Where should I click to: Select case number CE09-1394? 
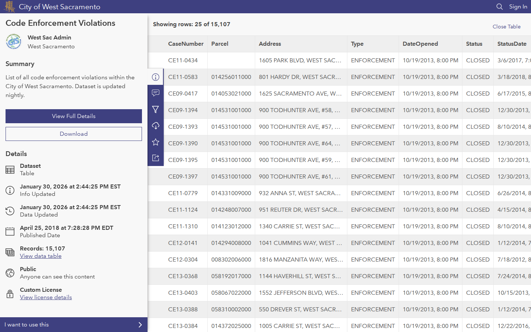[x=183, y=110]
